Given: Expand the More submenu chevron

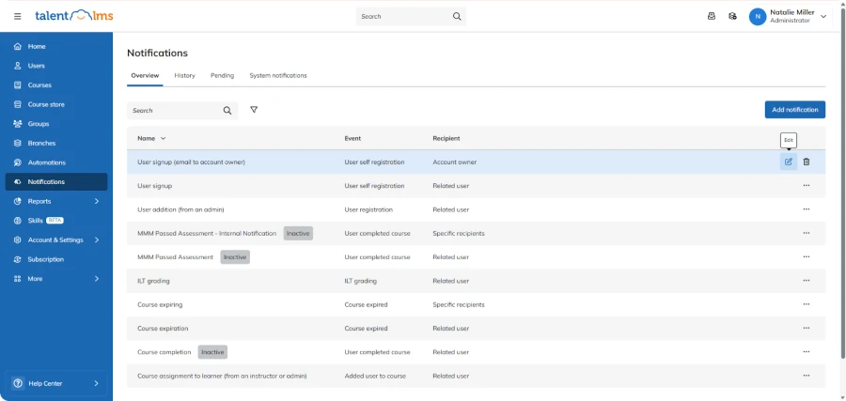Looking at the screenshot, I should pos(97,279).
